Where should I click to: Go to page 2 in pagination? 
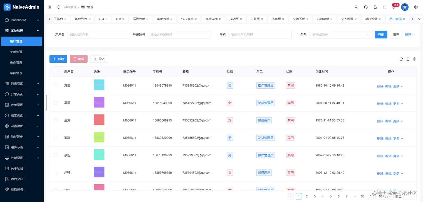307,196
